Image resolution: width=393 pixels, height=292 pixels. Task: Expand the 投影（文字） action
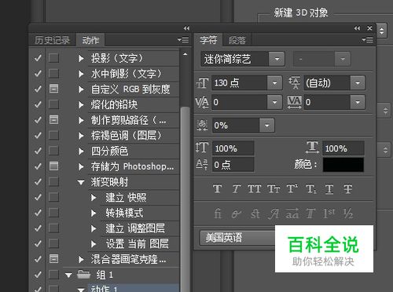pos(81,58)
